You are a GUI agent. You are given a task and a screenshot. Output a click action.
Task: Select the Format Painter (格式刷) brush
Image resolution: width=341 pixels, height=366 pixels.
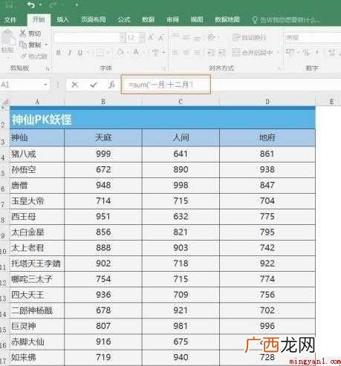[x=24, y=56]
